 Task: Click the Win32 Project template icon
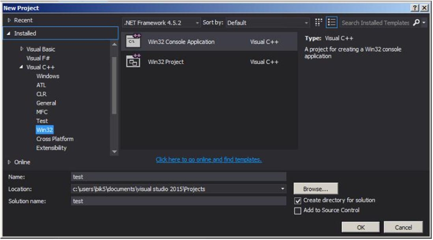133,61
